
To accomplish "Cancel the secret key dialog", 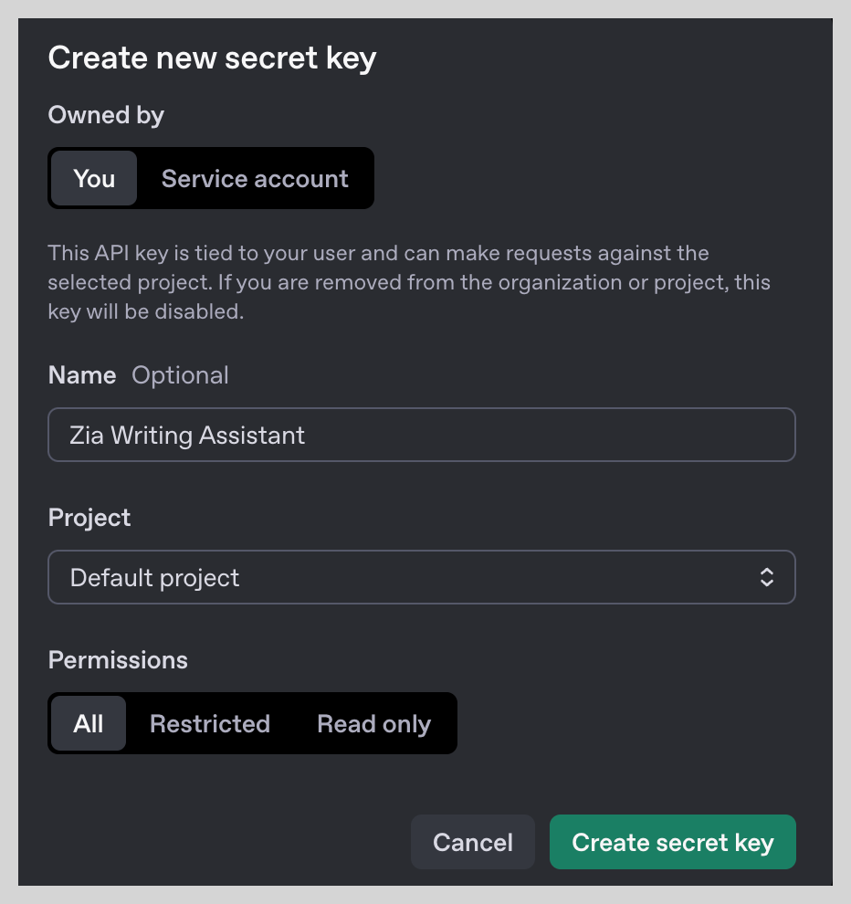I will point(472,842).
